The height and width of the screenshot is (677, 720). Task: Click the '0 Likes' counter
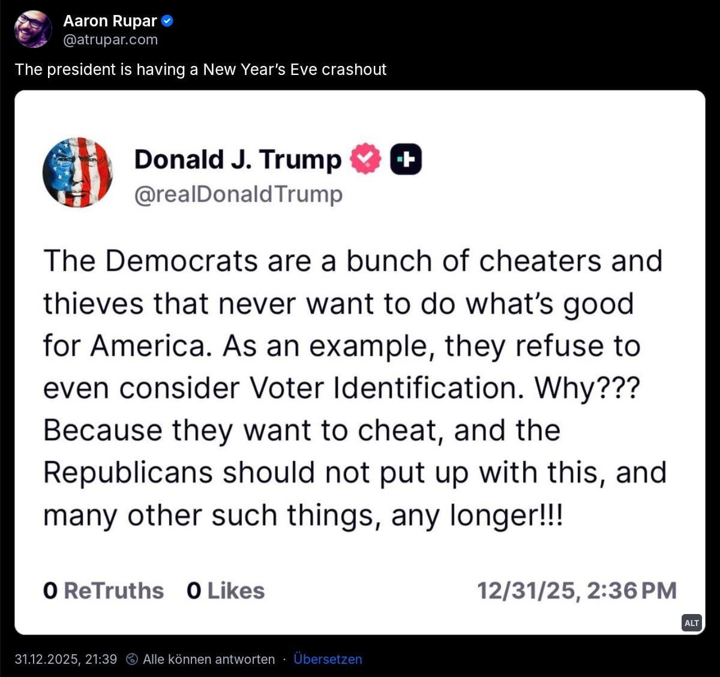(226, 591)
